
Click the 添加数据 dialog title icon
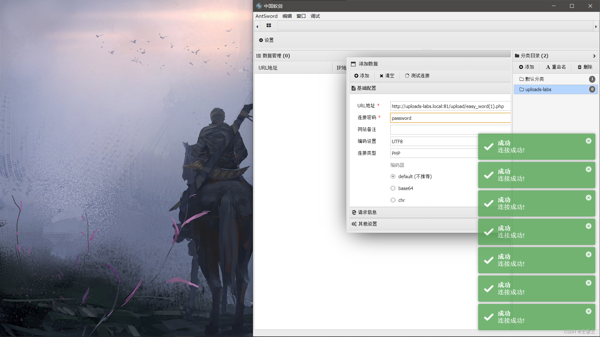point(353,64)
